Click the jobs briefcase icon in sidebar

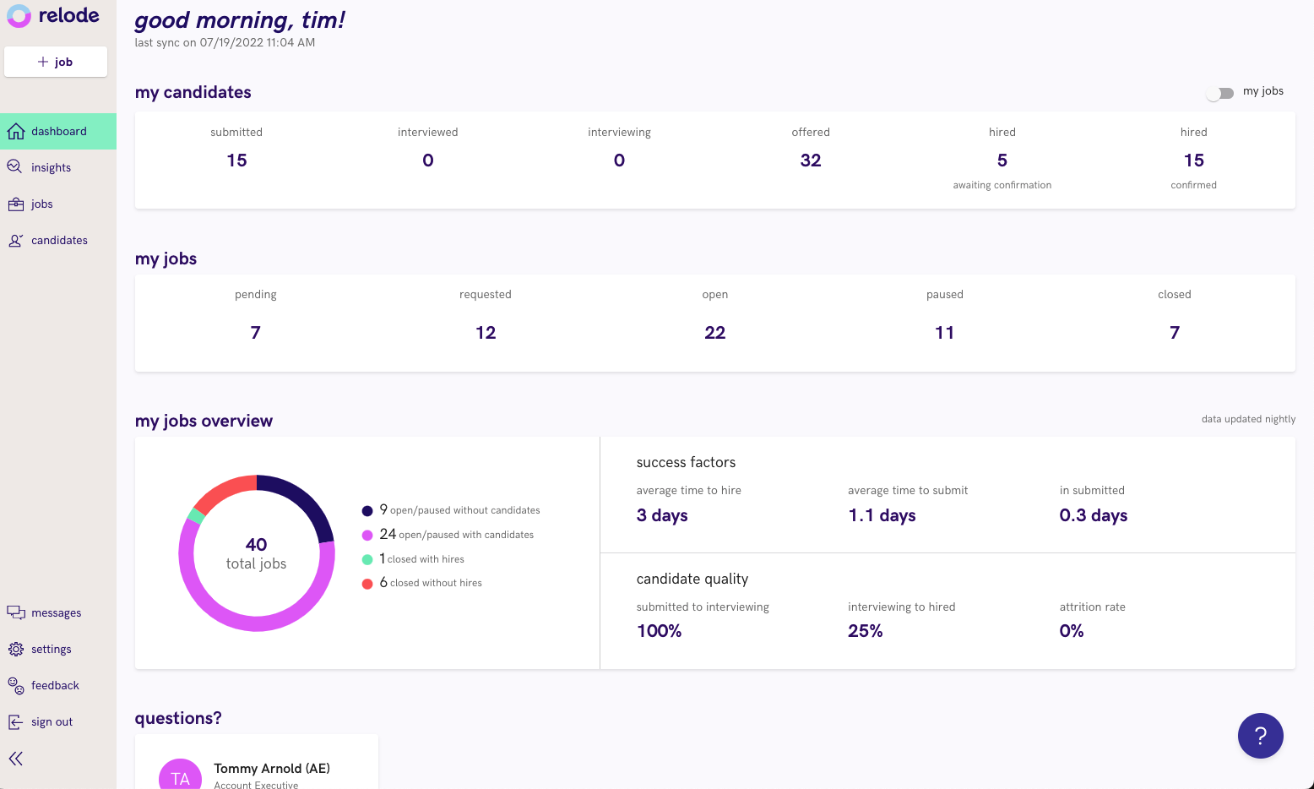15,204
